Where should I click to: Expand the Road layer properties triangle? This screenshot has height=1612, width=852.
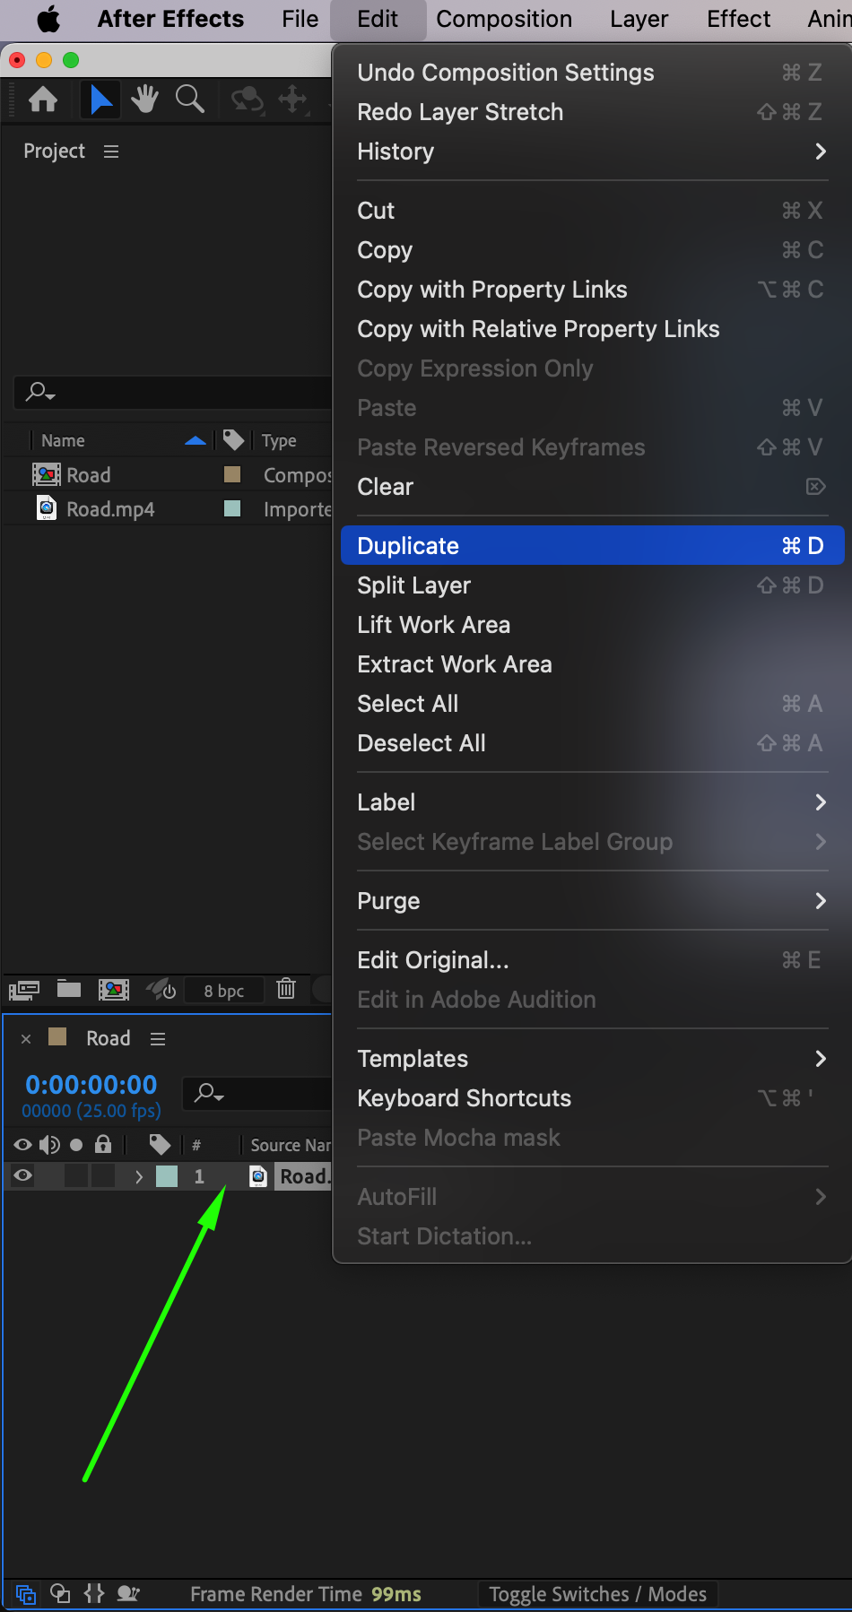pyautogui.click(x=139, y=1176)
